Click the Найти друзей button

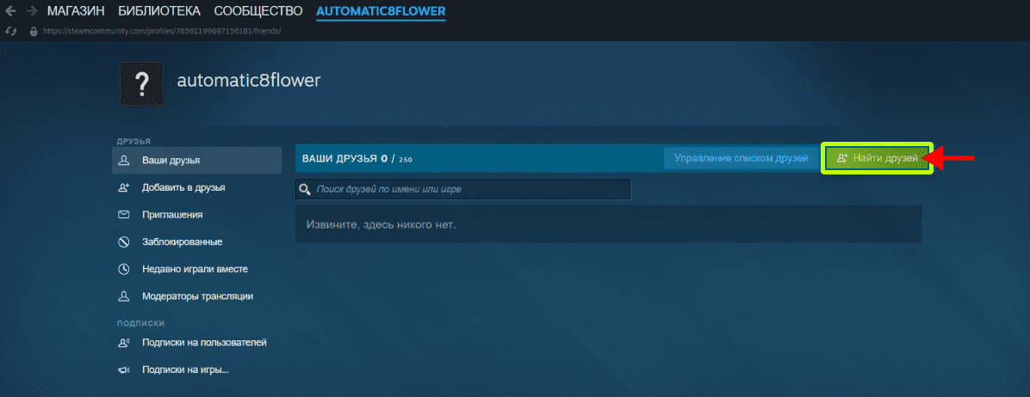point(877,158)
